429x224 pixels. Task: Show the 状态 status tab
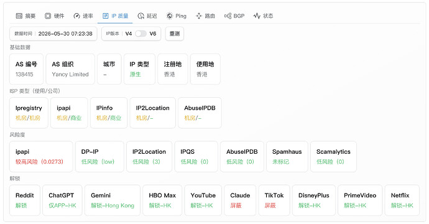(x=264, y=16)
